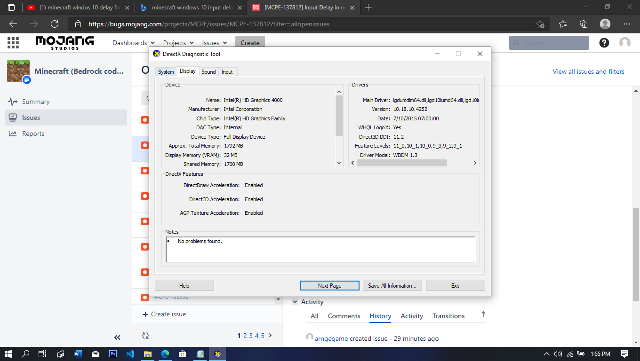
Task: Open Photoshop from the taskbar
Action: click(x=113, y=354)
